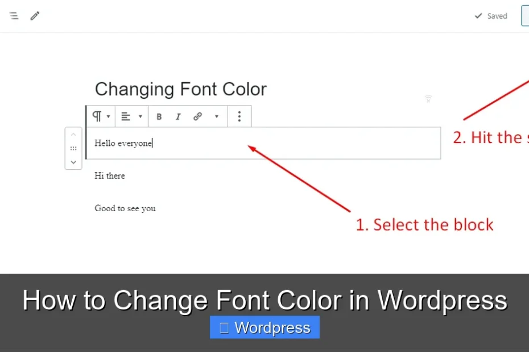The image size is (529, 352).
Task: Open the document outline list icon
Action: (14, 15)
